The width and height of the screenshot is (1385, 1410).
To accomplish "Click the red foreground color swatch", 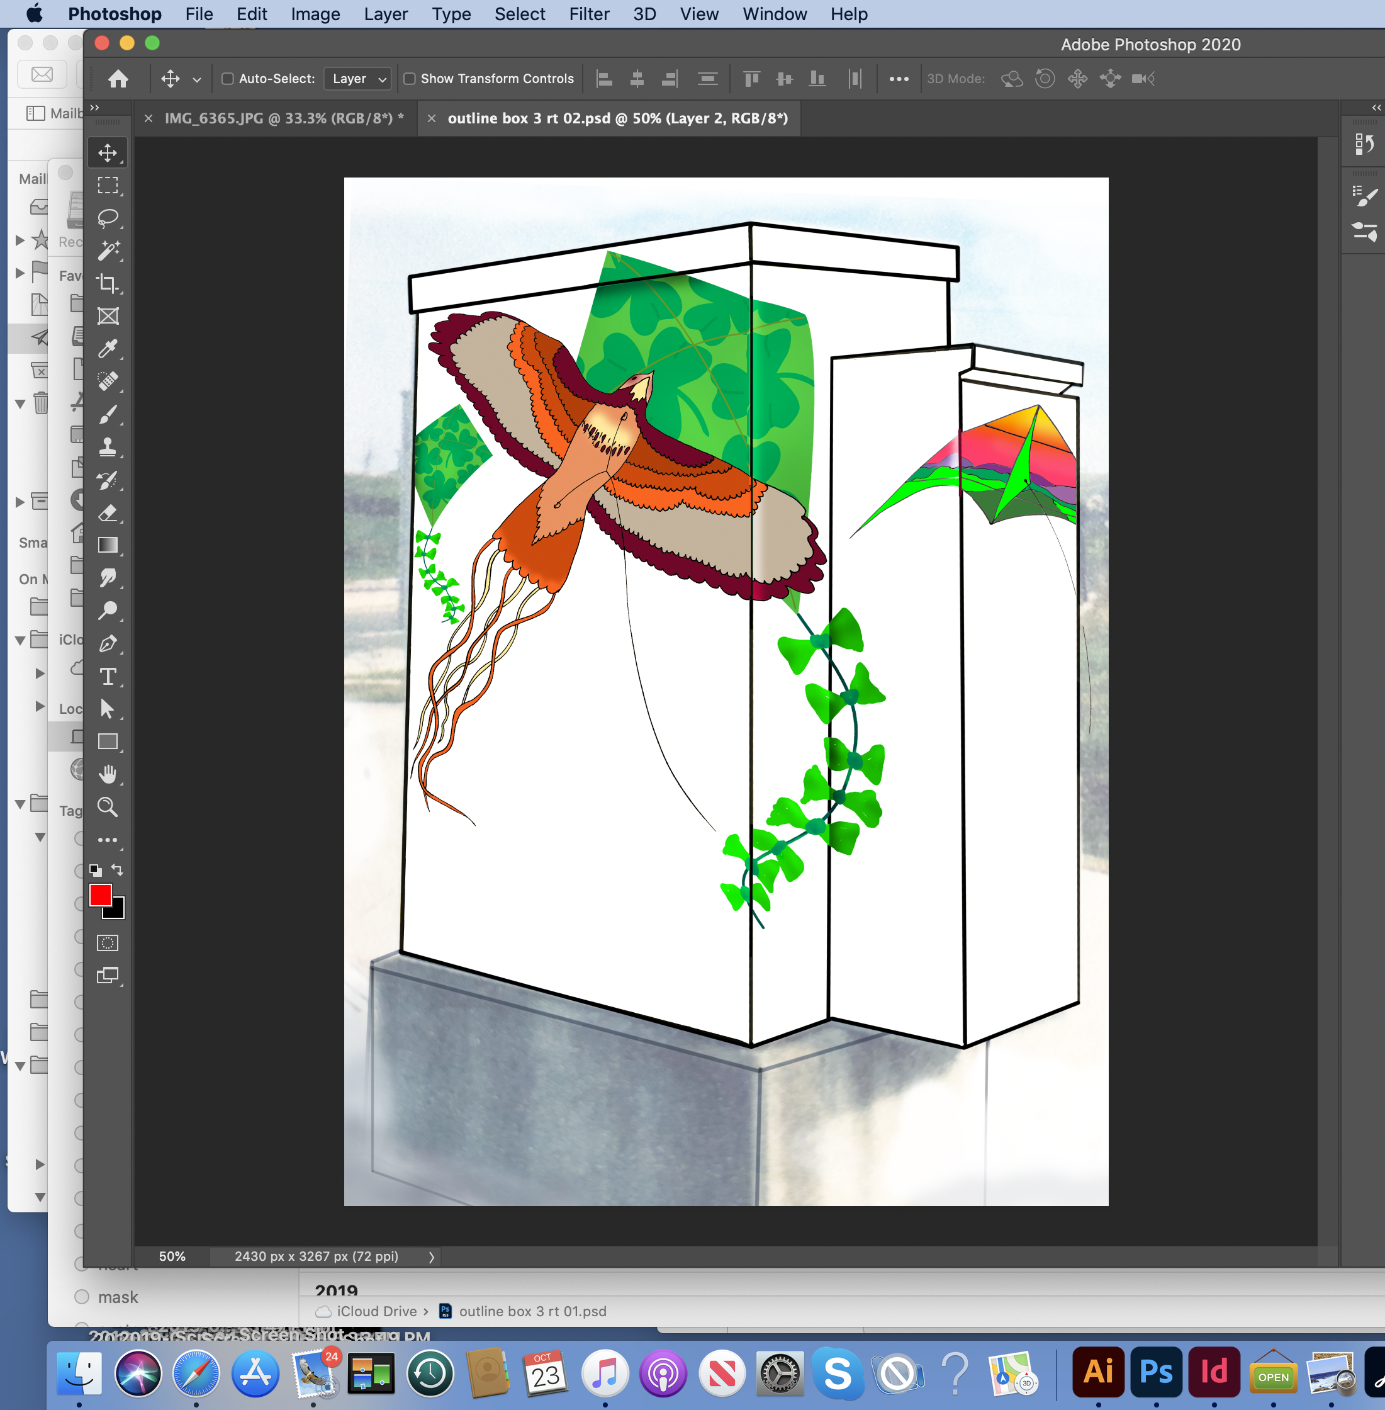I will click(x=101, y=895).
